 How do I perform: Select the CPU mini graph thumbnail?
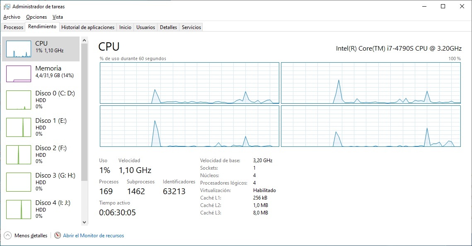click(x=19, y=49)
